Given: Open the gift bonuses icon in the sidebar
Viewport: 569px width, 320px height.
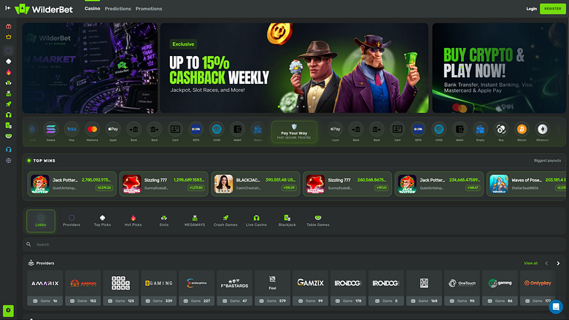Looking at the screenshot, I should [8, 26].
